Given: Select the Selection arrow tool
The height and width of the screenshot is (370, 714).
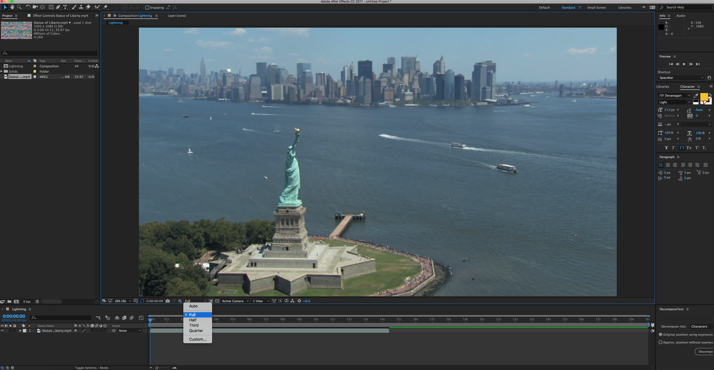Looking at the screenshot, I should point(5,7).
